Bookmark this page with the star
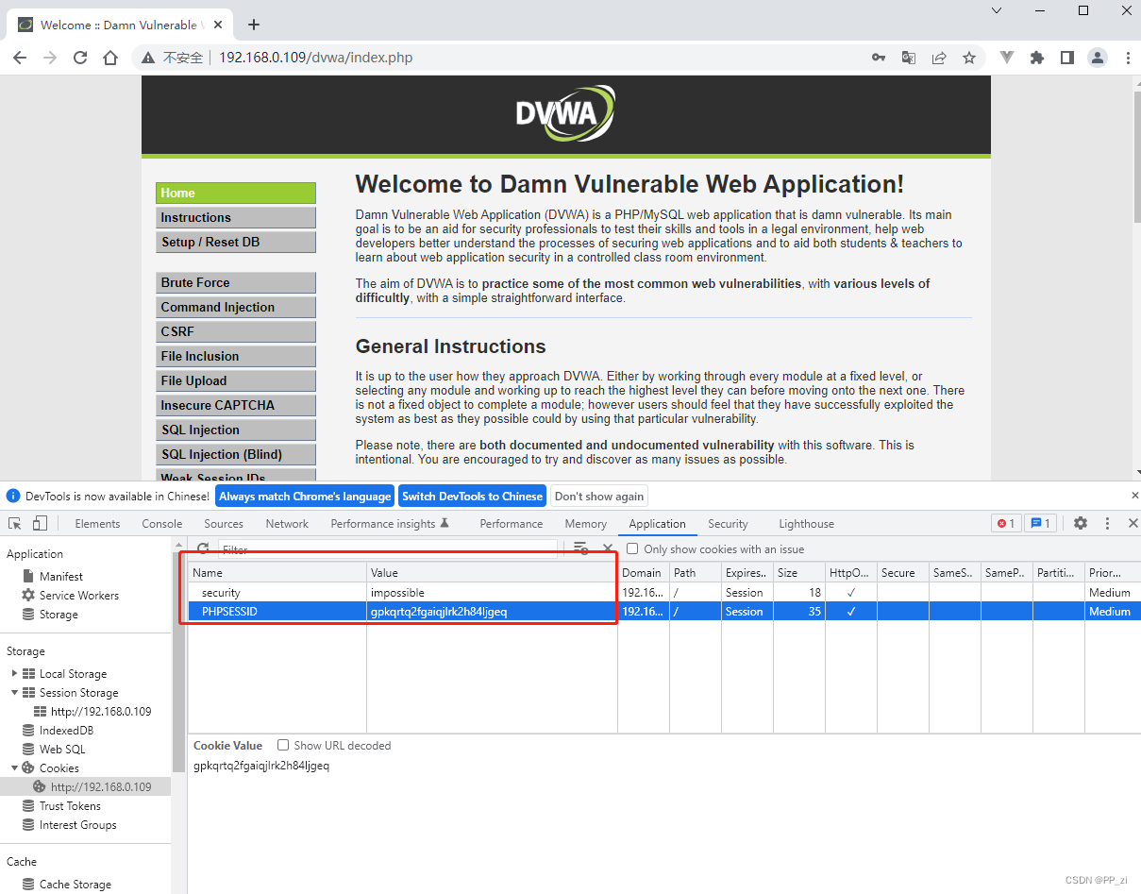The height and width of the screenshot is (894, 1141). (968, 58)
